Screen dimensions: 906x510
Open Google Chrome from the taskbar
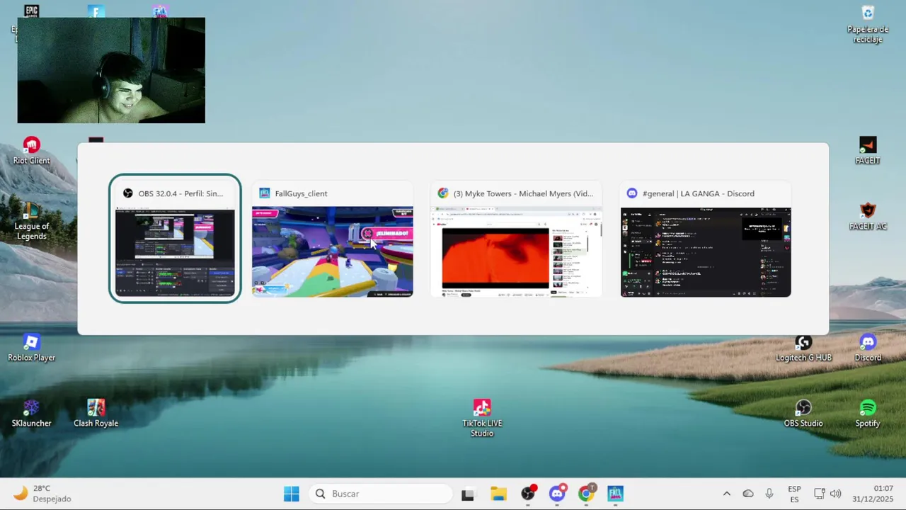[586, 494]
